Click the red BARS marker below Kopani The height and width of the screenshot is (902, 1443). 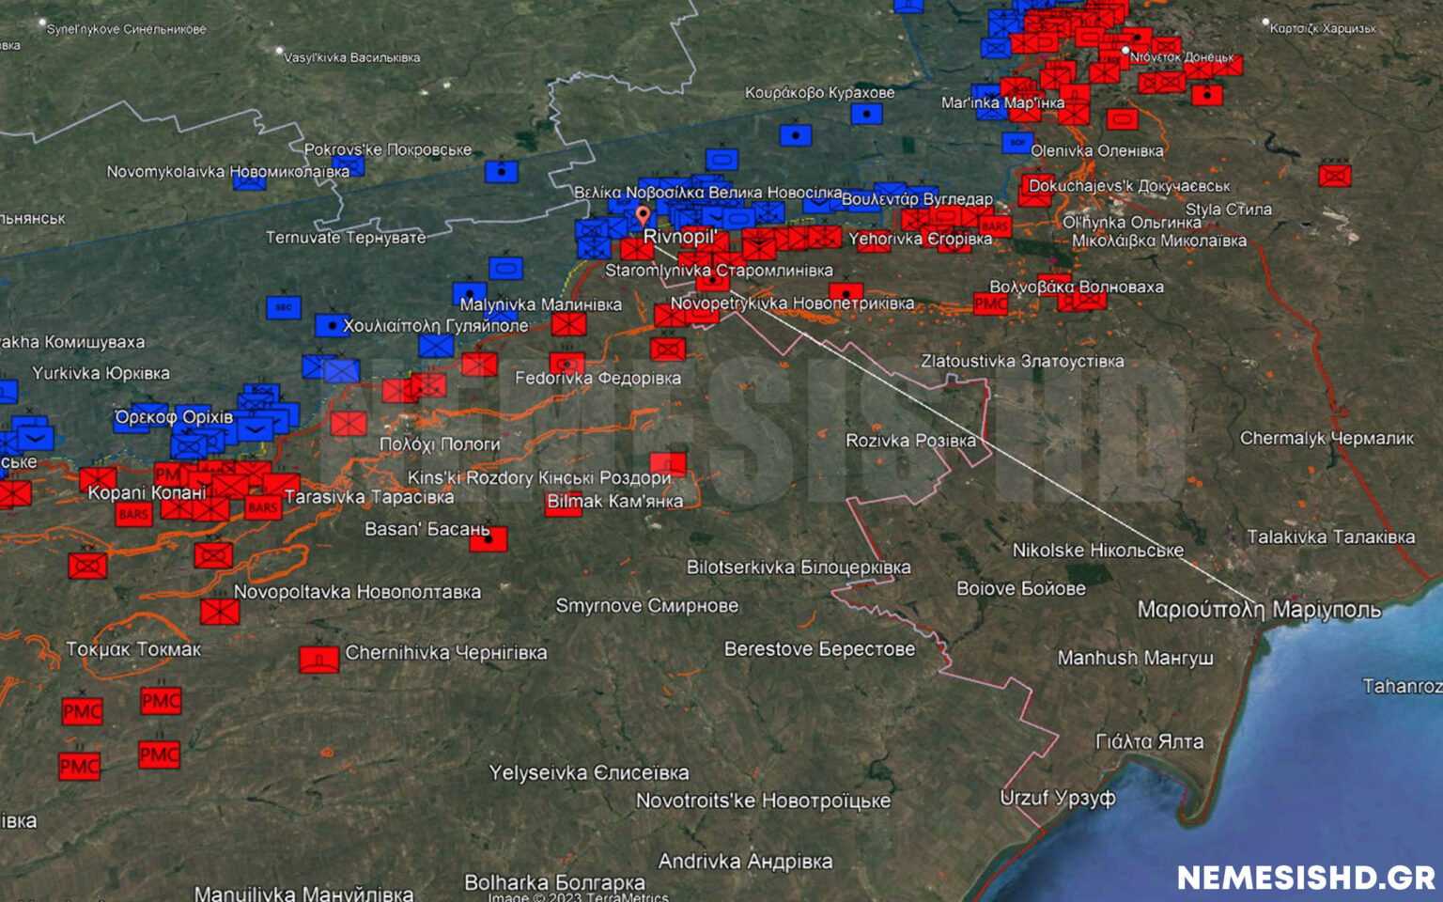click(x=133, y=514)
